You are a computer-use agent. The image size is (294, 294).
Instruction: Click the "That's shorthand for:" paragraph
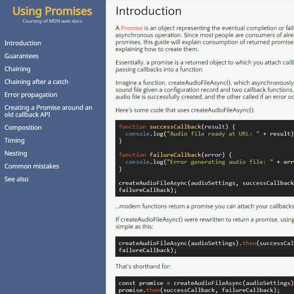[143, 267]
